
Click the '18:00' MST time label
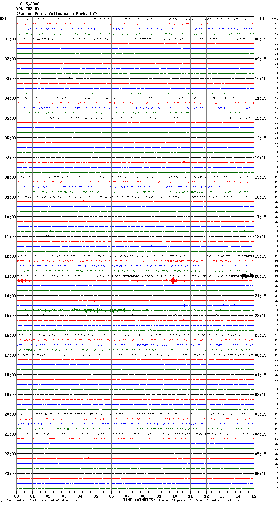pos(10,375)
